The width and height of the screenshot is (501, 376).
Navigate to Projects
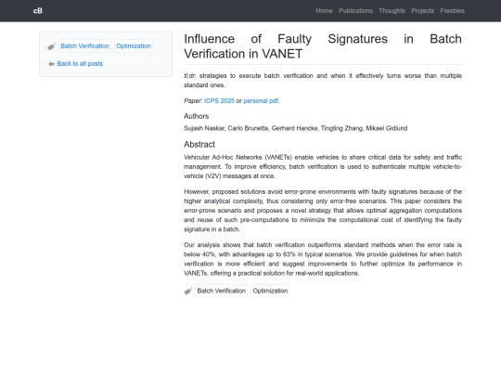pyautogui.click(x=422, y=11)
